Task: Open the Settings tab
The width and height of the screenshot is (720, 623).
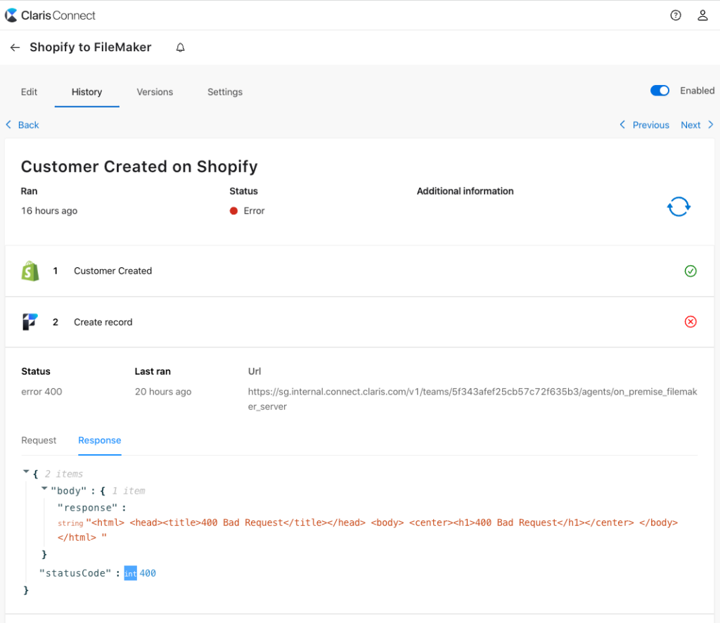Action: click(x=225, y=92)
